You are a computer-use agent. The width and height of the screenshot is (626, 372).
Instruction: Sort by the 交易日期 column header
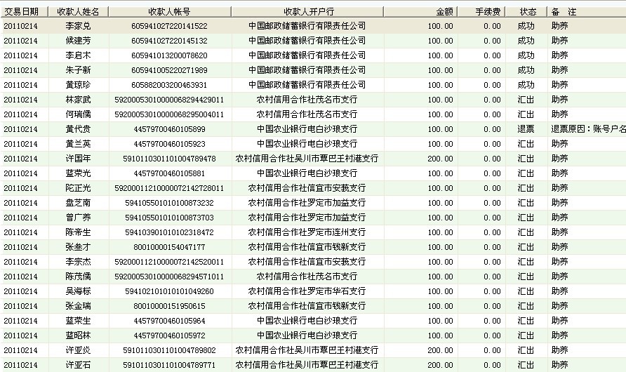click(24, 11)
